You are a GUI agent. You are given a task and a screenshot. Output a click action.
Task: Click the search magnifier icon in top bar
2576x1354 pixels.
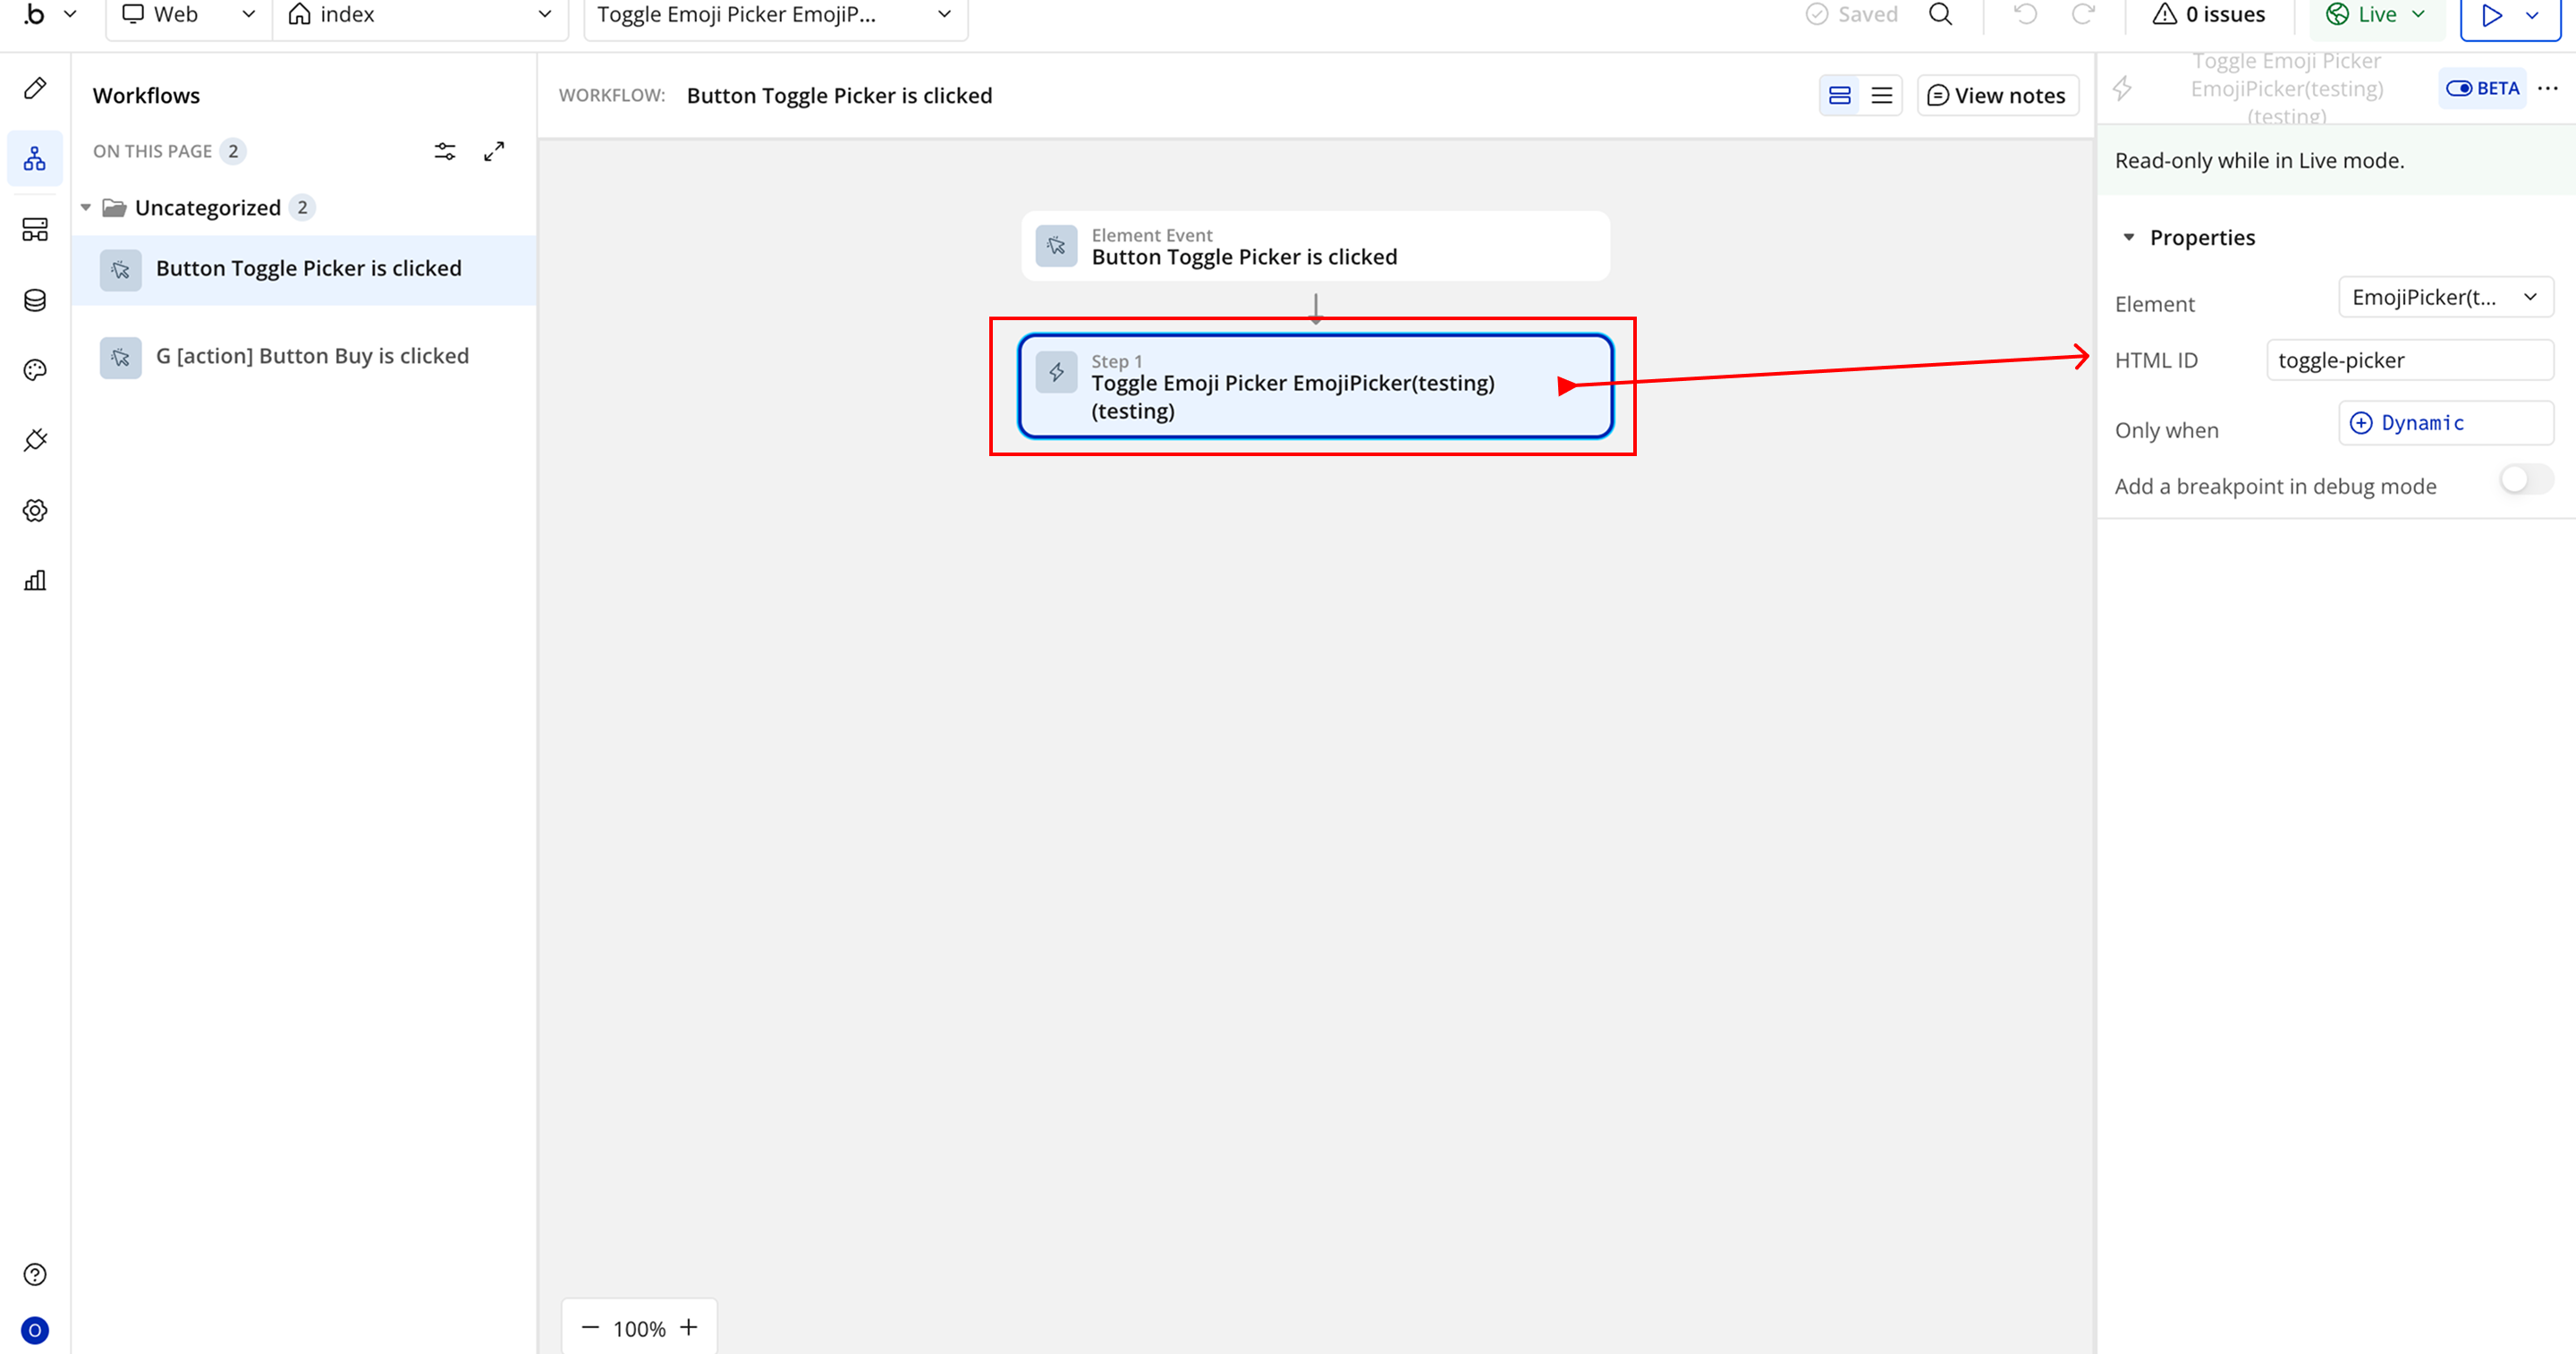(1940, 14)
